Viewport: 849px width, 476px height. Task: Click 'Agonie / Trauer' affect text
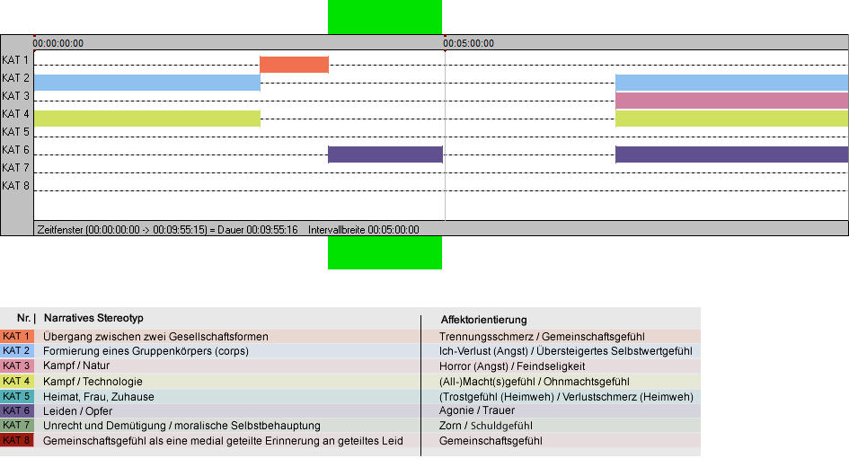click(x=477, y=410)
